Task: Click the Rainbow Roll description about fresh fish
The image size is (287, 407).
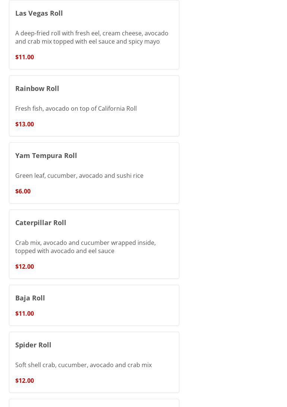Action: (76, 108)
